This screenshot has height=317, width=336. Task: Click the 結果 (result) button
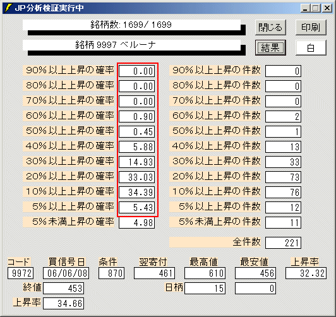(270, 47)
